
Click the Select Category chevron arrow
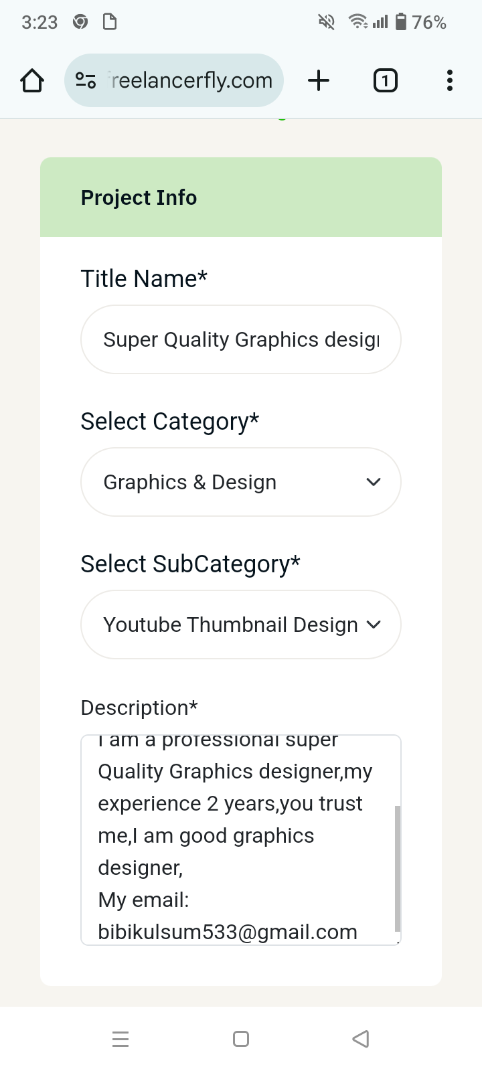[374, 482]
